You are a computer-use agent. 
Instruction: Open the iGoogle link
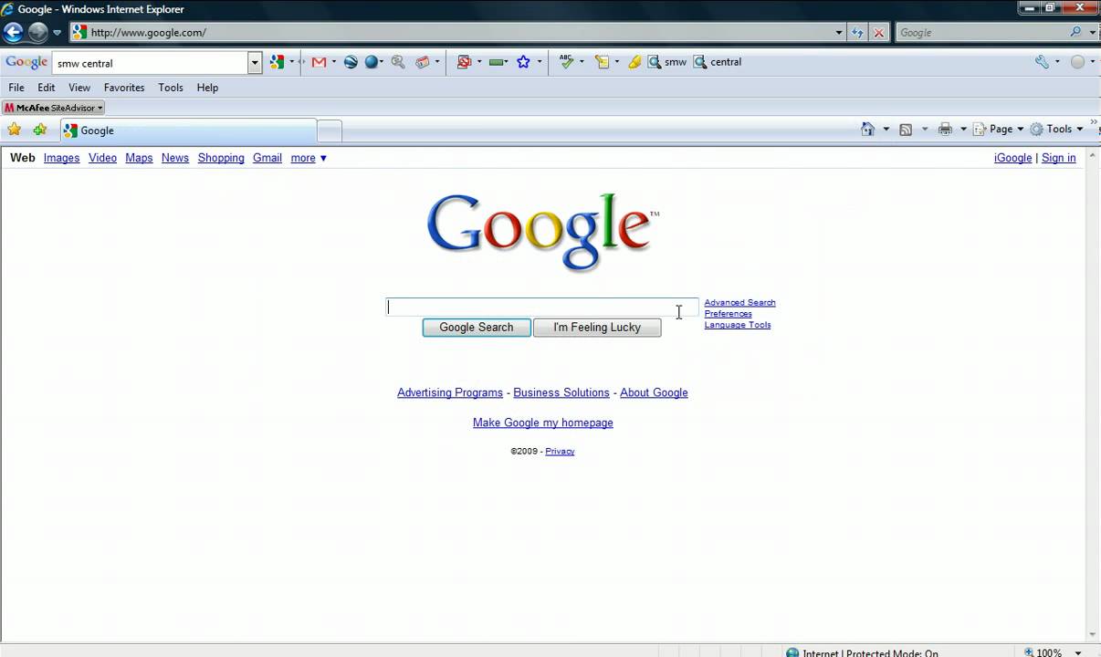pos(1012,158)
